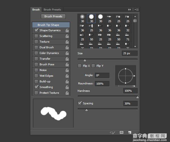The image size is (170, 142).
Task: Toggle the Live Tip Brush Preview icon
Action: coord(112,132)
